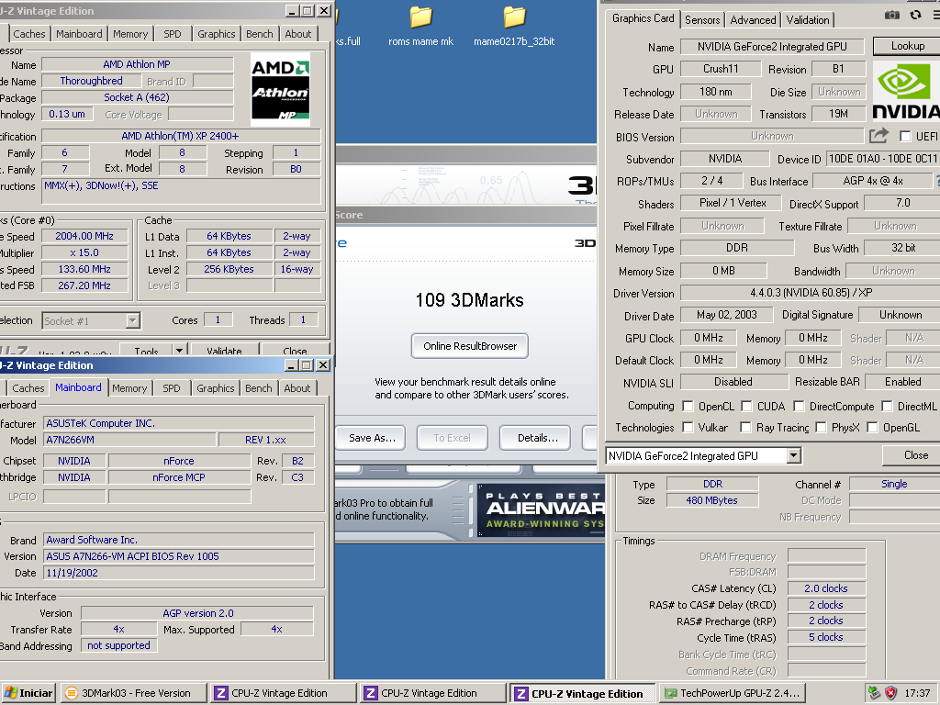Image resolution: width=940 pixels, height=705 pixels.
Task: Click the motherboard model value 'A7N266VM'
Action: 130,440
